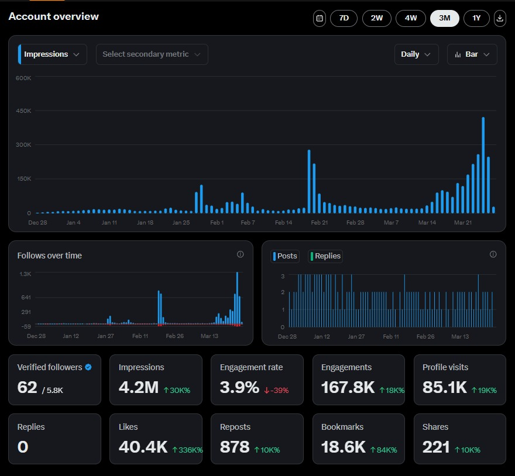Select the 7D time range
515x476 pixels.
344,18
